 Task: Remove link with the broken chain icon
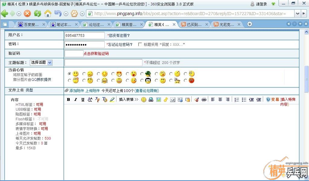click(x=204, y=100)
